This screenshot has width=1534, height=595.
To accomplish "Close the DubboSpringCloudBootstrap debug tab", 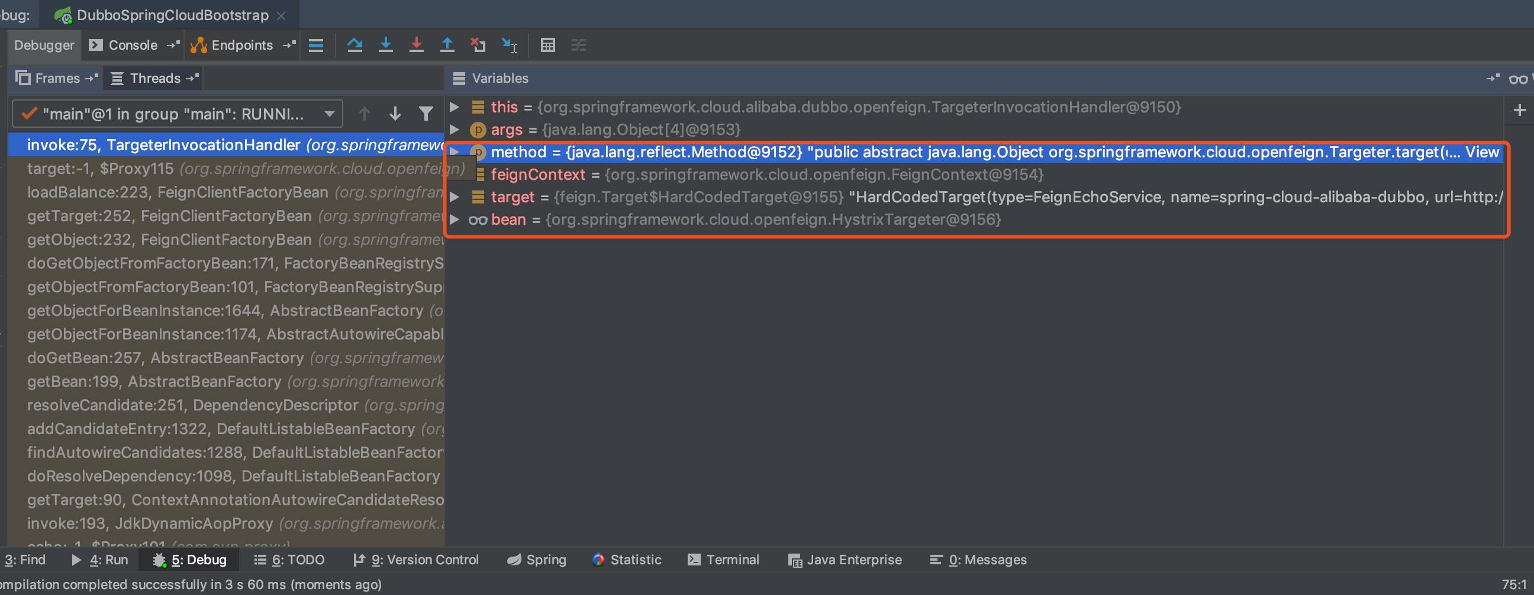I will pyautogui.click(x=281, y=16).
